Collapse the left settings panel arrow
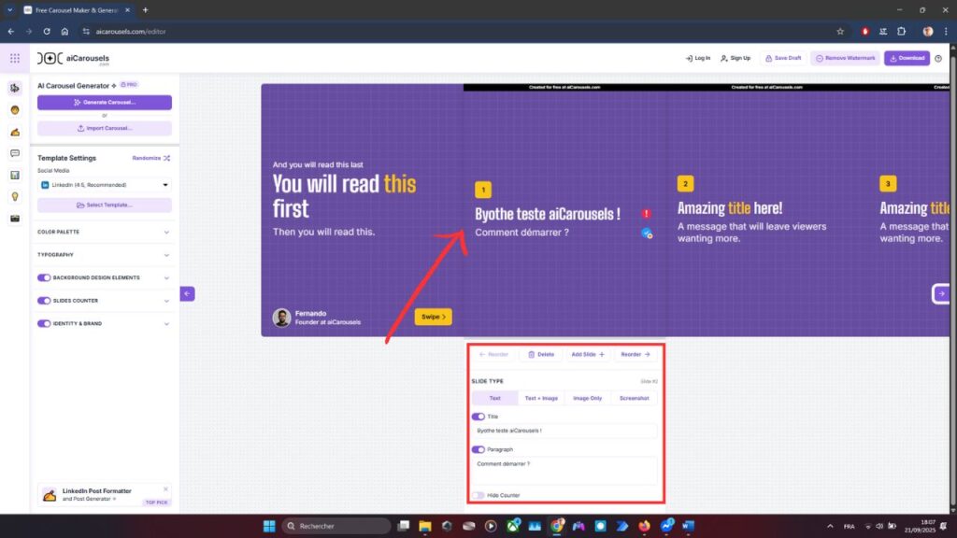Screen dimensions: 957x538 click(187, 294)
